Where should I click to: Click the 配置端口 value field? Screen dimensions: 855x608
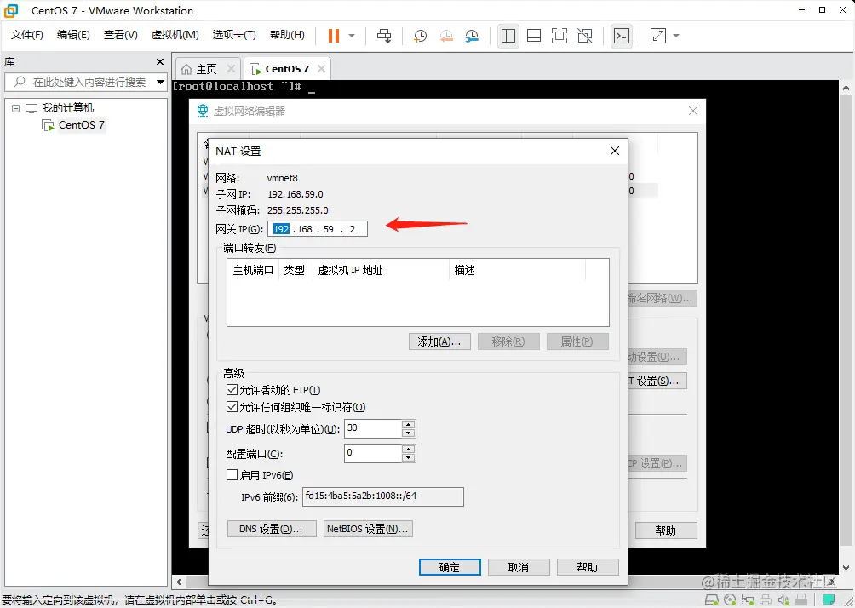click(373, 453)
